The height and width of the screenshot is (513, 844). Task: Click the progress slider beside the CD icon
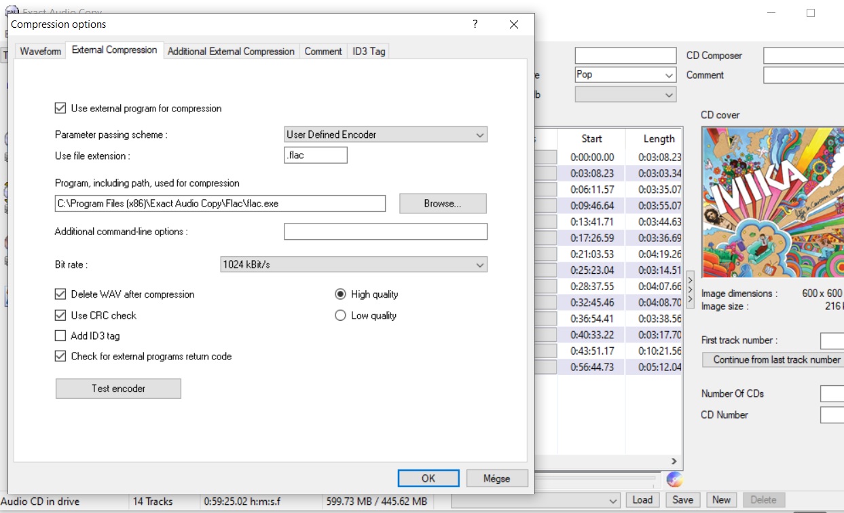(596, 479)
